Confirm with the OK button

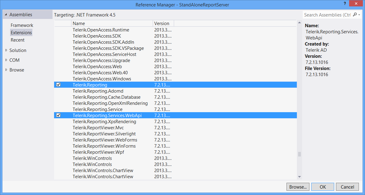(323, 187)
